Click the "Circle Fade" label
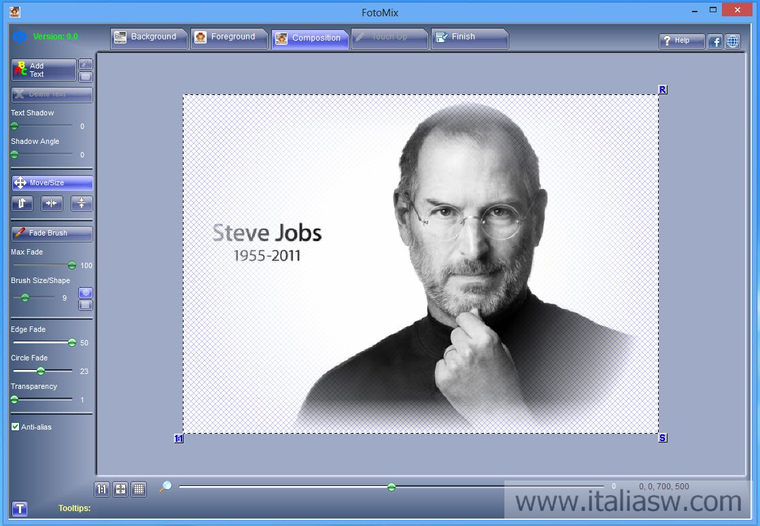Screen dimensions: 760x526 point(29,358)
